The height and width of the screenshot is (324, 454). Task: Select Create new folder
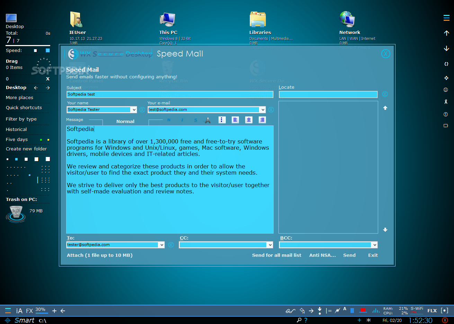pyautogui.click(x=26, y=149)
